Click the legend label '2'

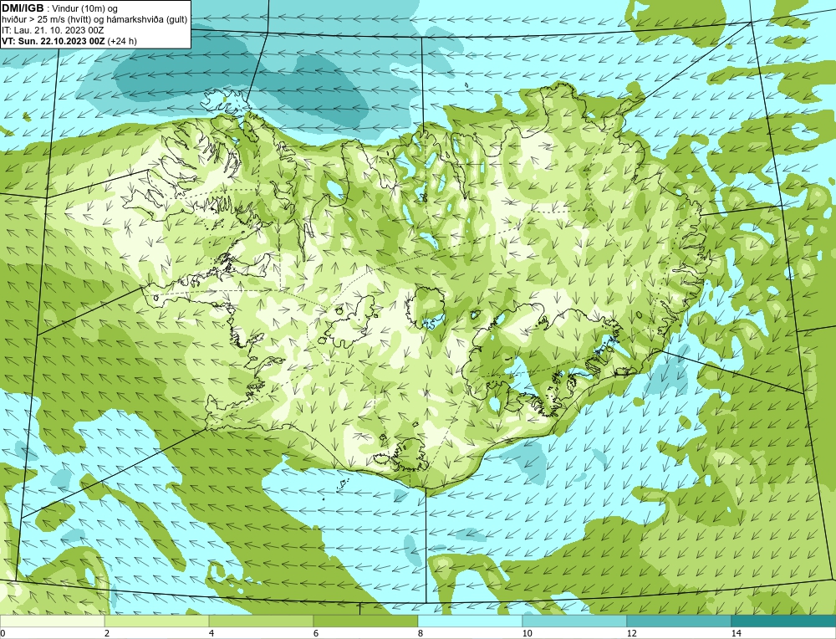tap(107, 633)
